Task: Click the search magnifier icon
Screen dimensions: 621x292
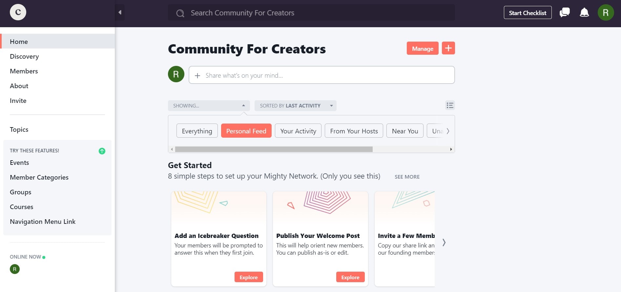Action: 180,13
